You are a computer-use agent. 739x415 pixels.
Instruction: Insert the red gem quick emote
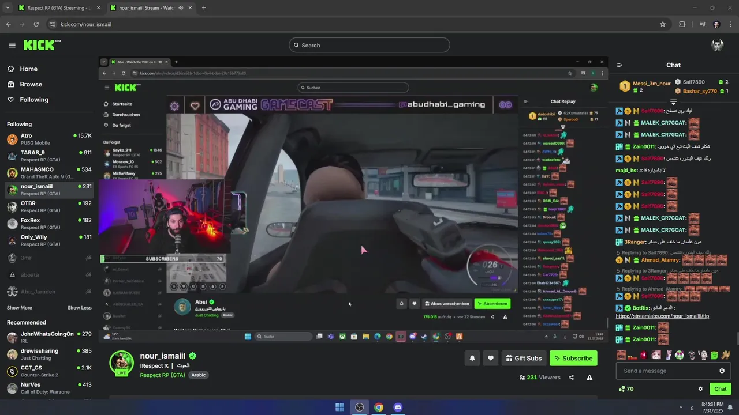pyautogui.click(x=644, y=355)
